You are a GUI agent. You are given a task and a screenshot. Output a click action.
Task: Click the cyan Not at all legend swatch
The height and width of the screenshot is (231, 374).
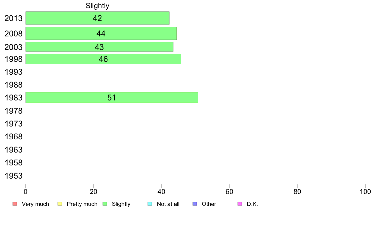150,204
